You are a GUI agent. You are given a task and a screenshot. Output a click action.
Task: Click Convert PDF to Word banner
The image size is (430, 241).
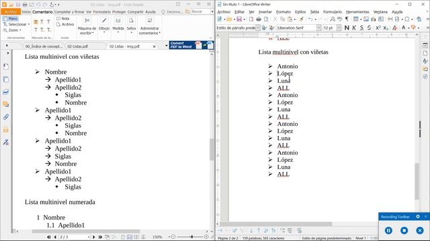[x=191, y=45]
